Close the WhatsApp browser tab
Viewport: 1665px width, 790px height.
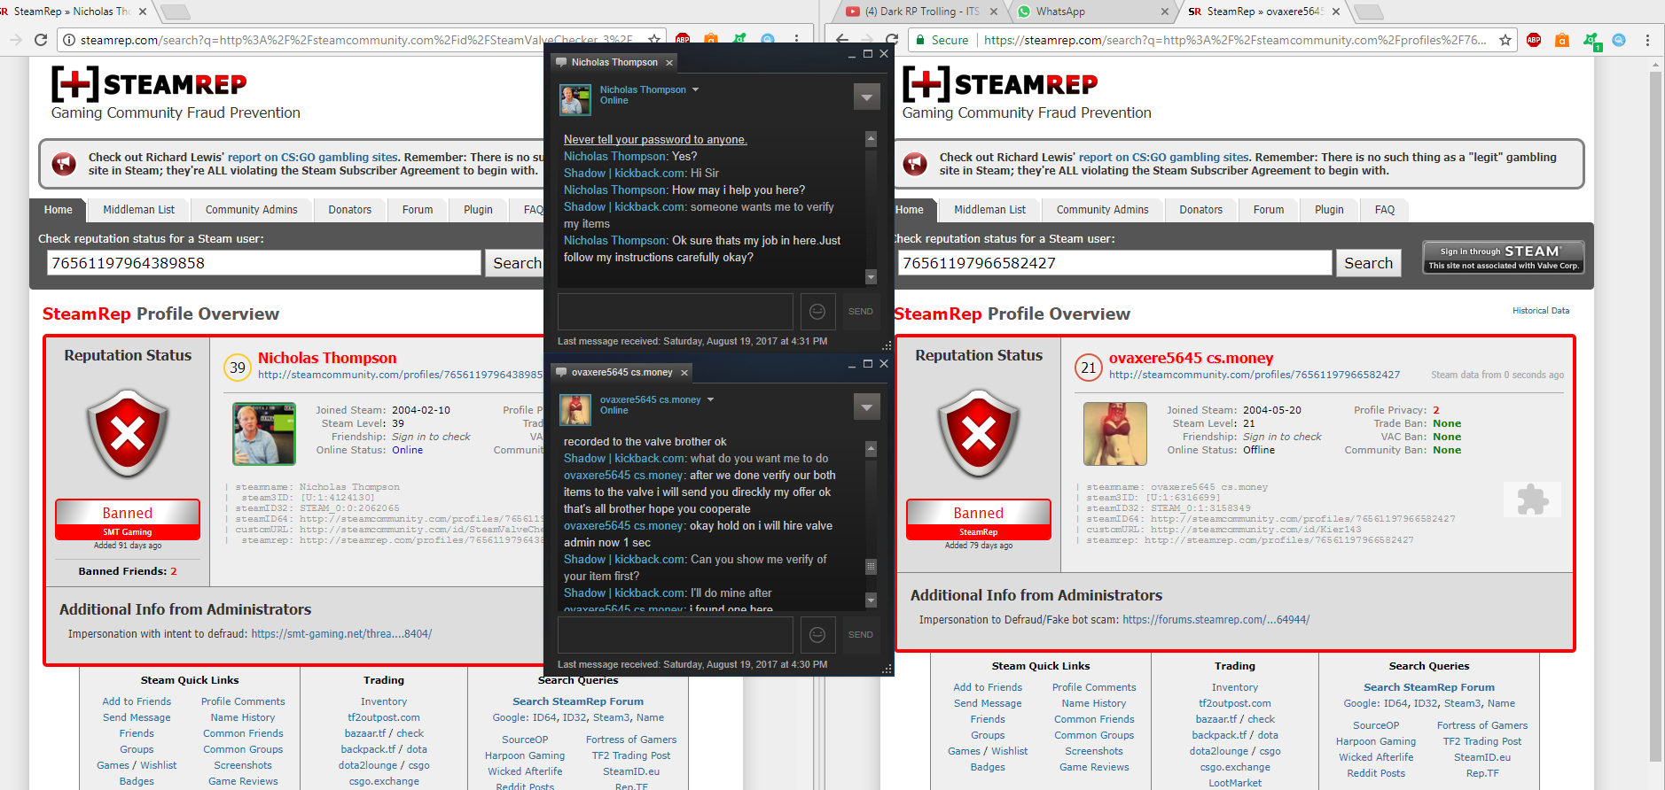(1165, 12)
